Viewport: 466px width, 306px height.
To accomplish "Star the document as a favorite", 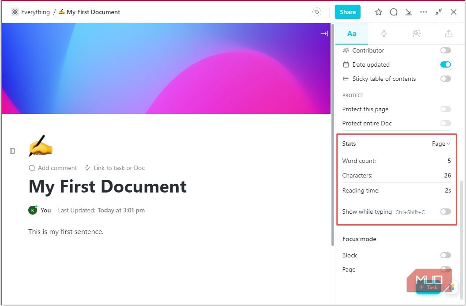I will (x=378, y=12).
